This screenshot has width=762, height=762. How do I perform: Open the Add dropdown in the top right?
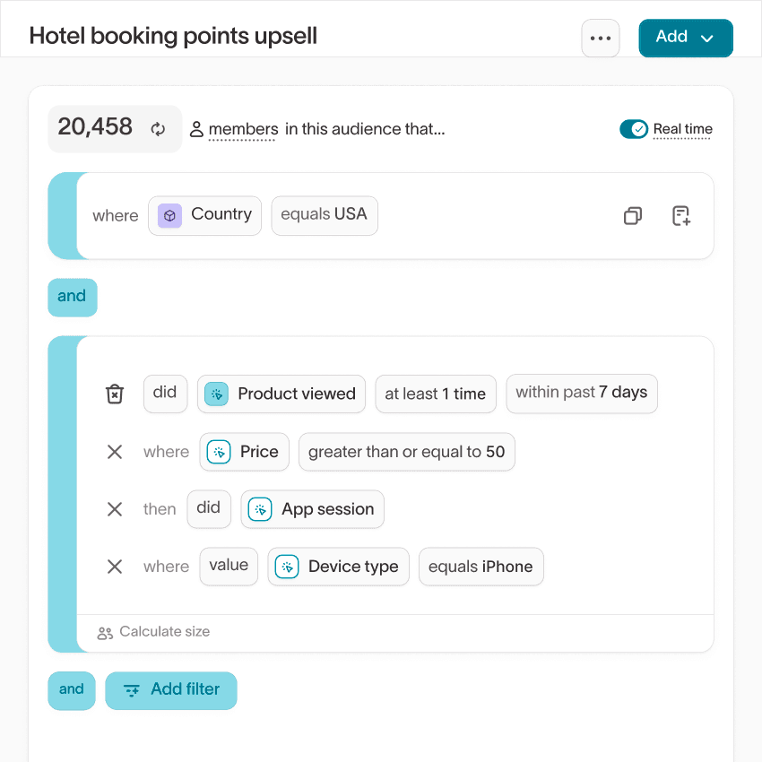pos(686,38)
